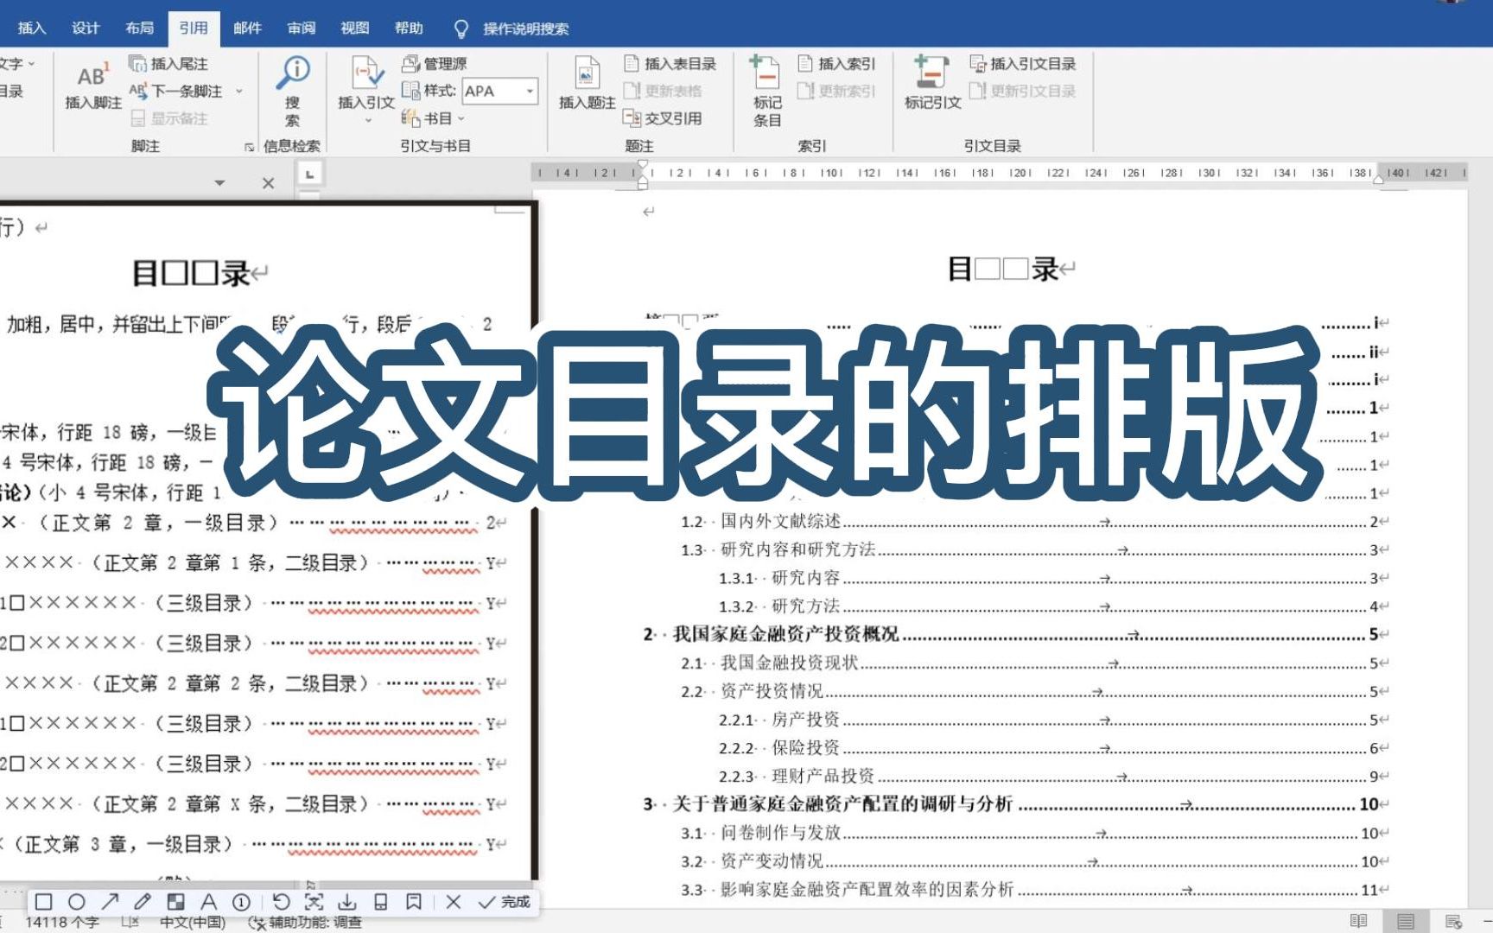Open the 下一条脚注 dropdown arrow

(240, 89)
